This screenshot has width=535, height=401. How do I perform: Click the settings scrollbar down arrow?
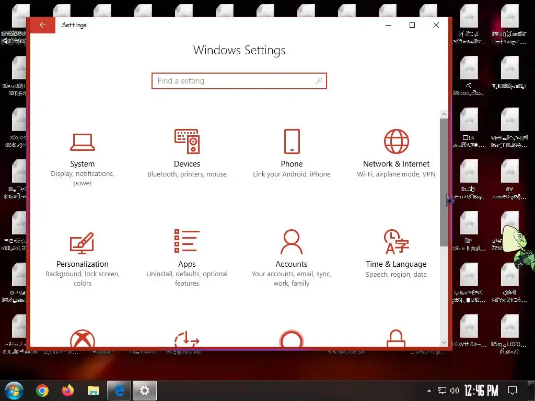[x=444, y=342]
